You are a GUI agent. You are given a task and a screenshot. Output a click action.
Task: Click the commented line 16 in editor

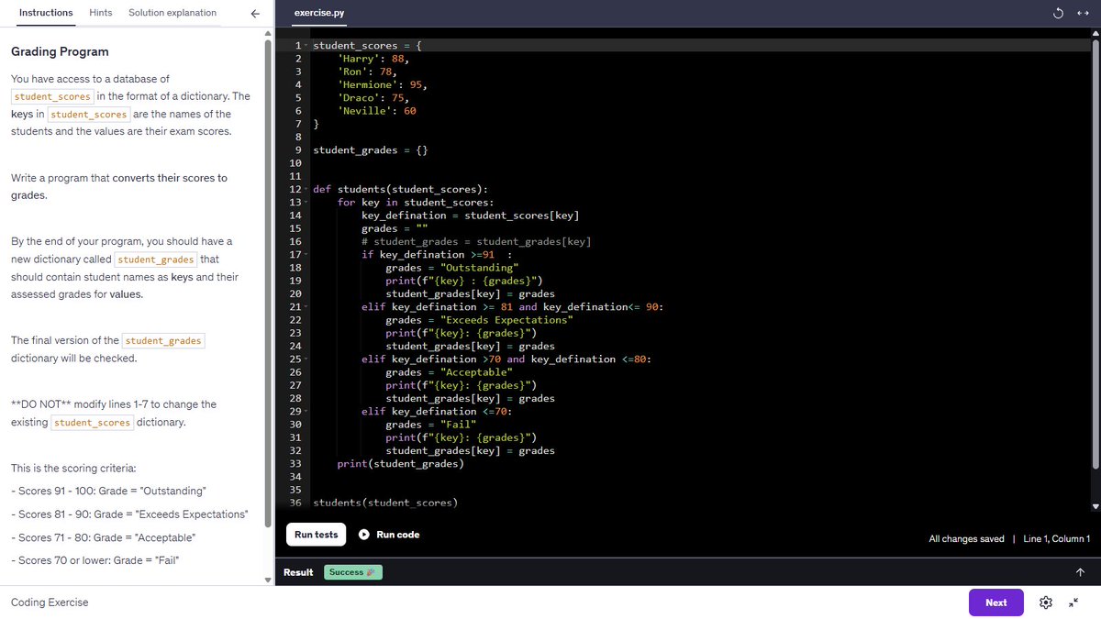click(x=476, y=241)
